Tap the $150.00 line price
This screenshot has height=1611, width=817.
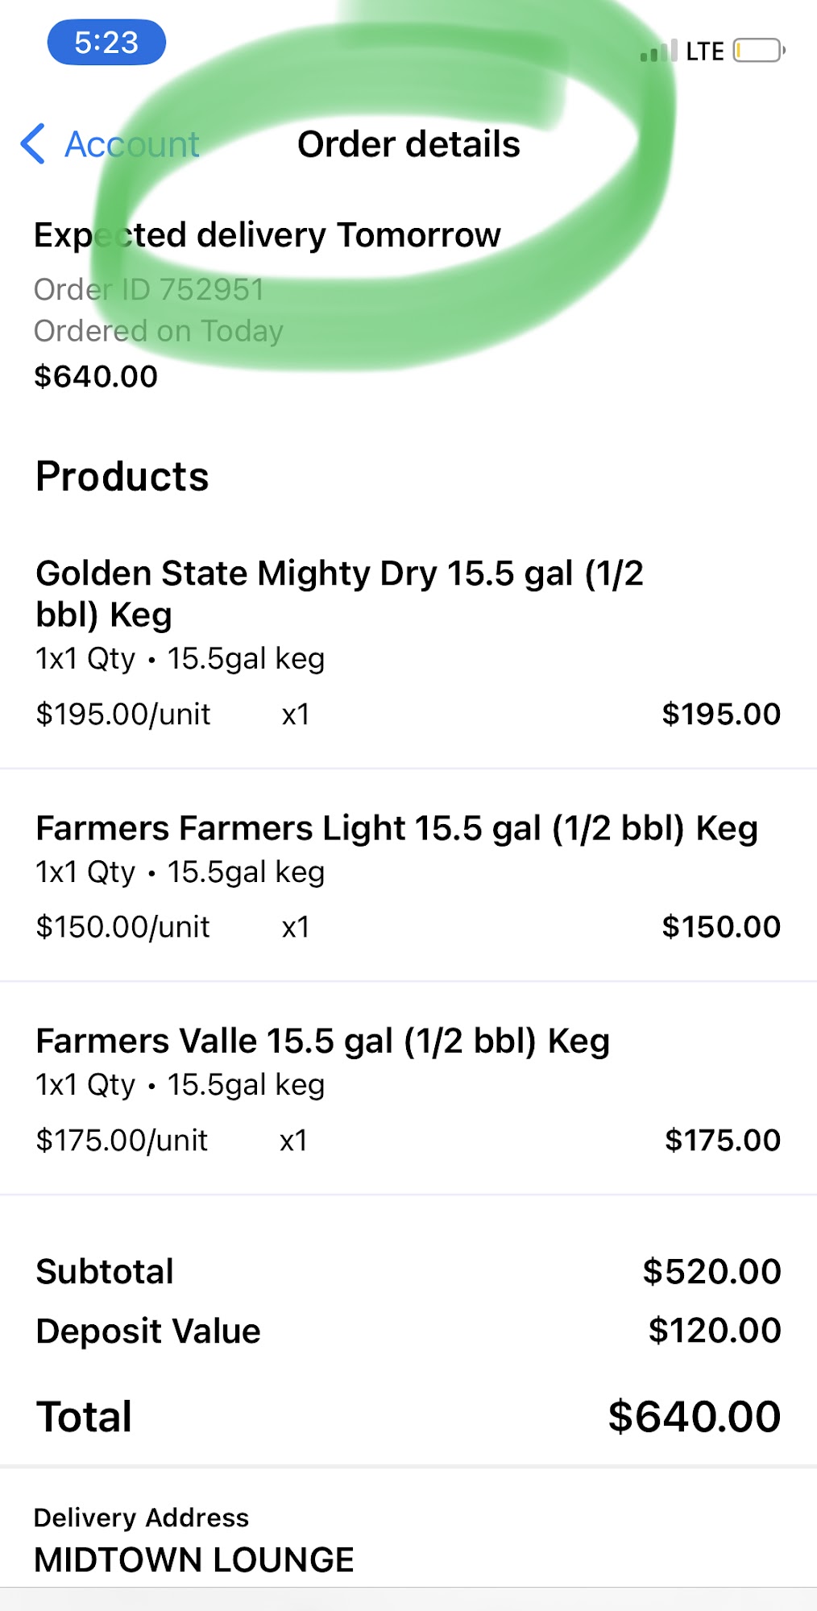(720, 927)
